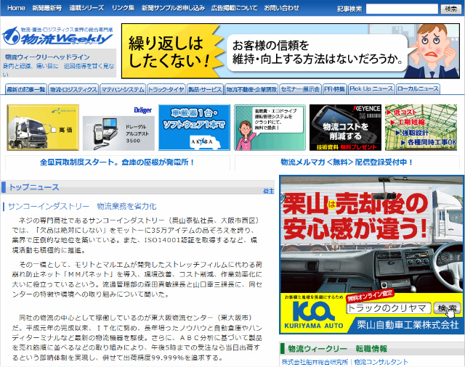Viewport: 465px width, 367px height.
Task: Click the 検索 button in Kuriyama ad
Action: 447,308
